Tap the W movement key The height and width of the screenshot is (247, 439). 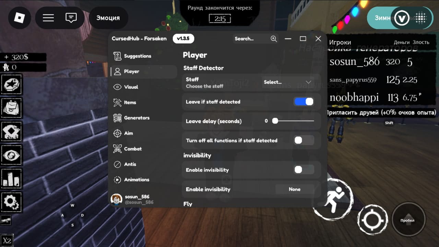(72, 205)
